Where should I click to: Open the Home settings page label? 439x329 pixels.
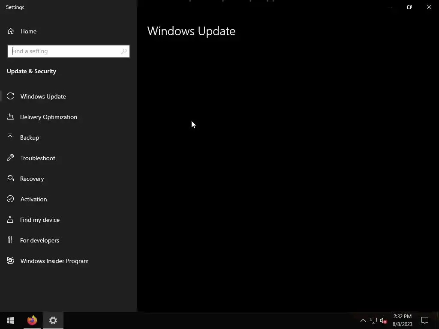pyautogui.click(x=28, y=31)
